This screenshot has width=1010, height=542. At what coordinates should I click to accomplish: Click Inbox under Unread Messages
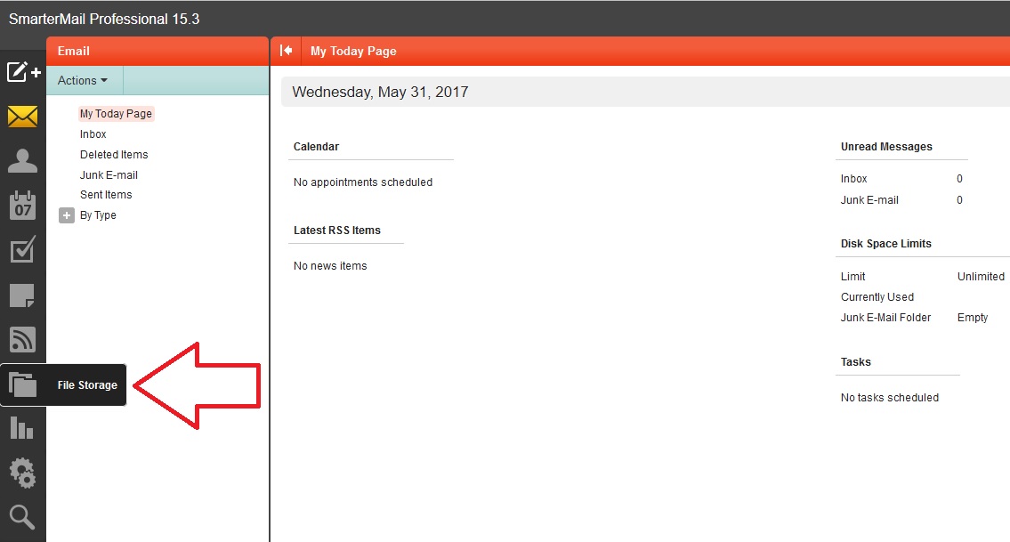click(x=854, y=179)
